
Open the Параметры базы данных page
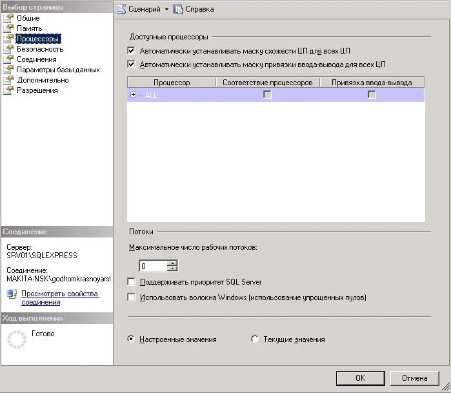coord(58,70)
